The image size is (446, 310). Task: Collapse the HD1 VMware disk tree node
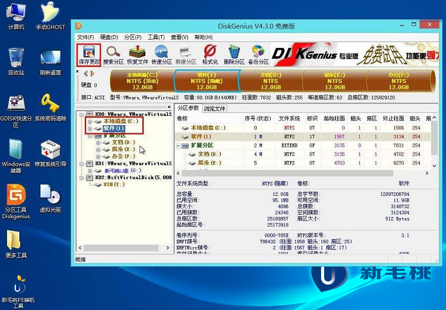click(x=81, y=164)
